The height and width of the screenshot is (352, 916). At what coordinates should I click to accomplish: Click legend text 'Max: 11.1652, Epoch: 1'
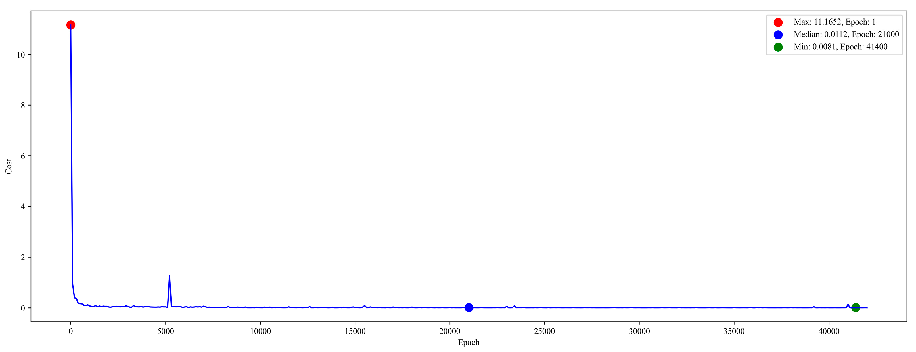(x=834, y=22)
